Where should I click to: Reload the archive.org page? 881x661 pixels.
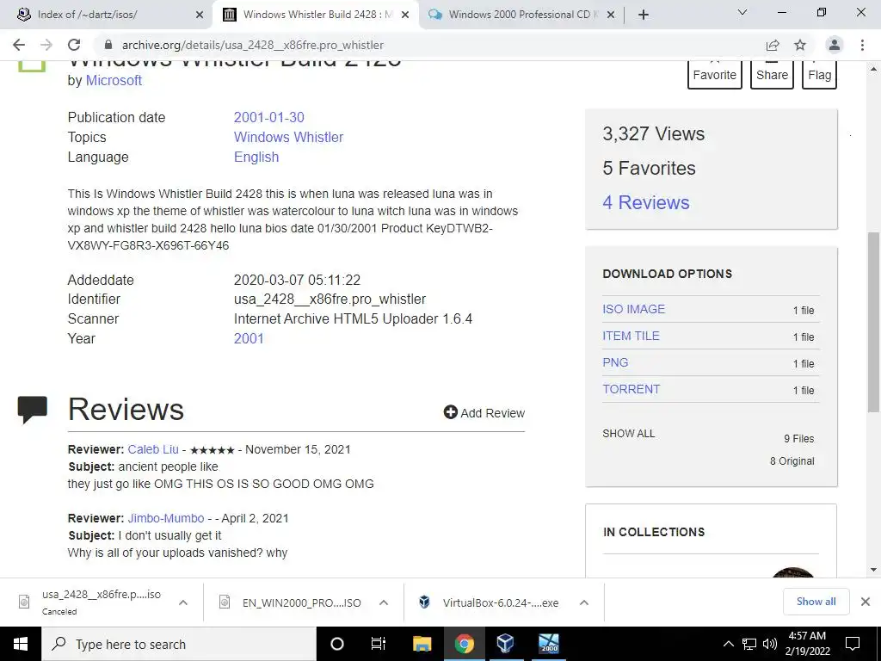pyautogui.click(x=74, y=45)
